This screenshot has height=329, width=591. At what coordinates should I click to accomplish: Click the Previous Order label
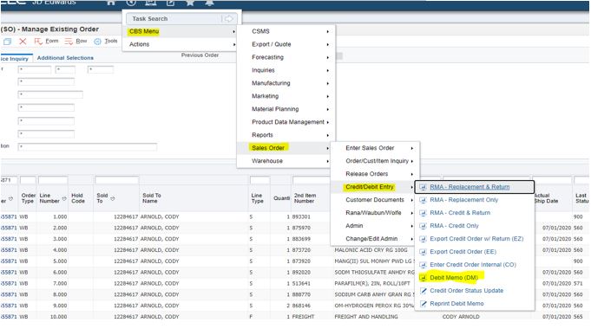(200, 55)
